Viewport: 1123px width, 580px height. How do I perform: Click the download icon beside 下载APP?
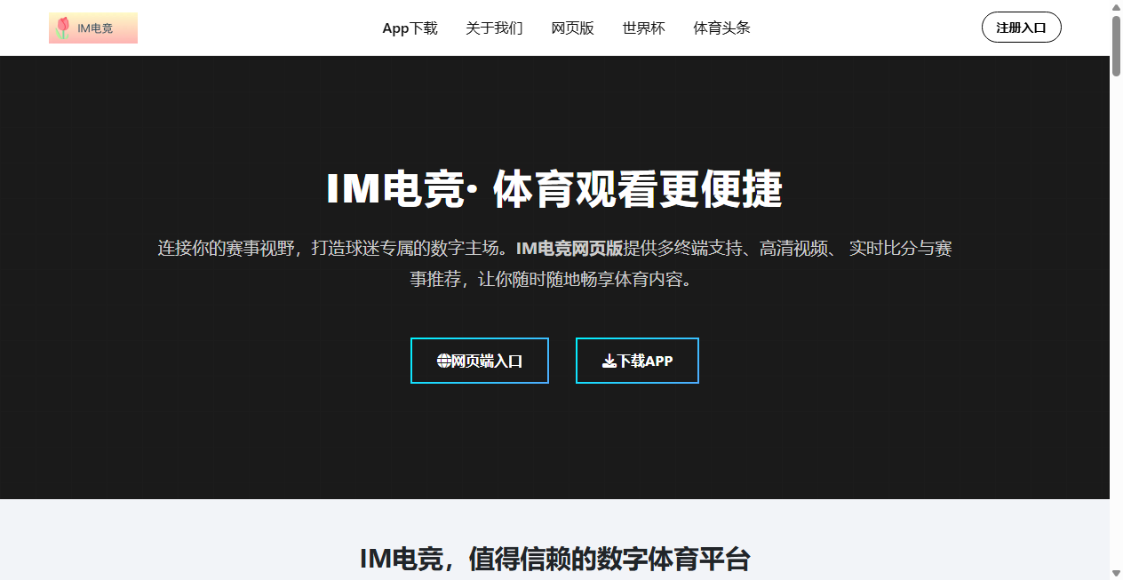(x=609, y=361)
